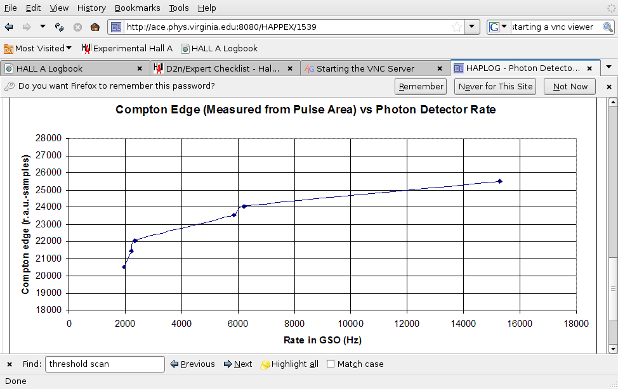Open the Experimental Hall A bookmark
Viewport: 618px width, 389px height.
(127, 48)
